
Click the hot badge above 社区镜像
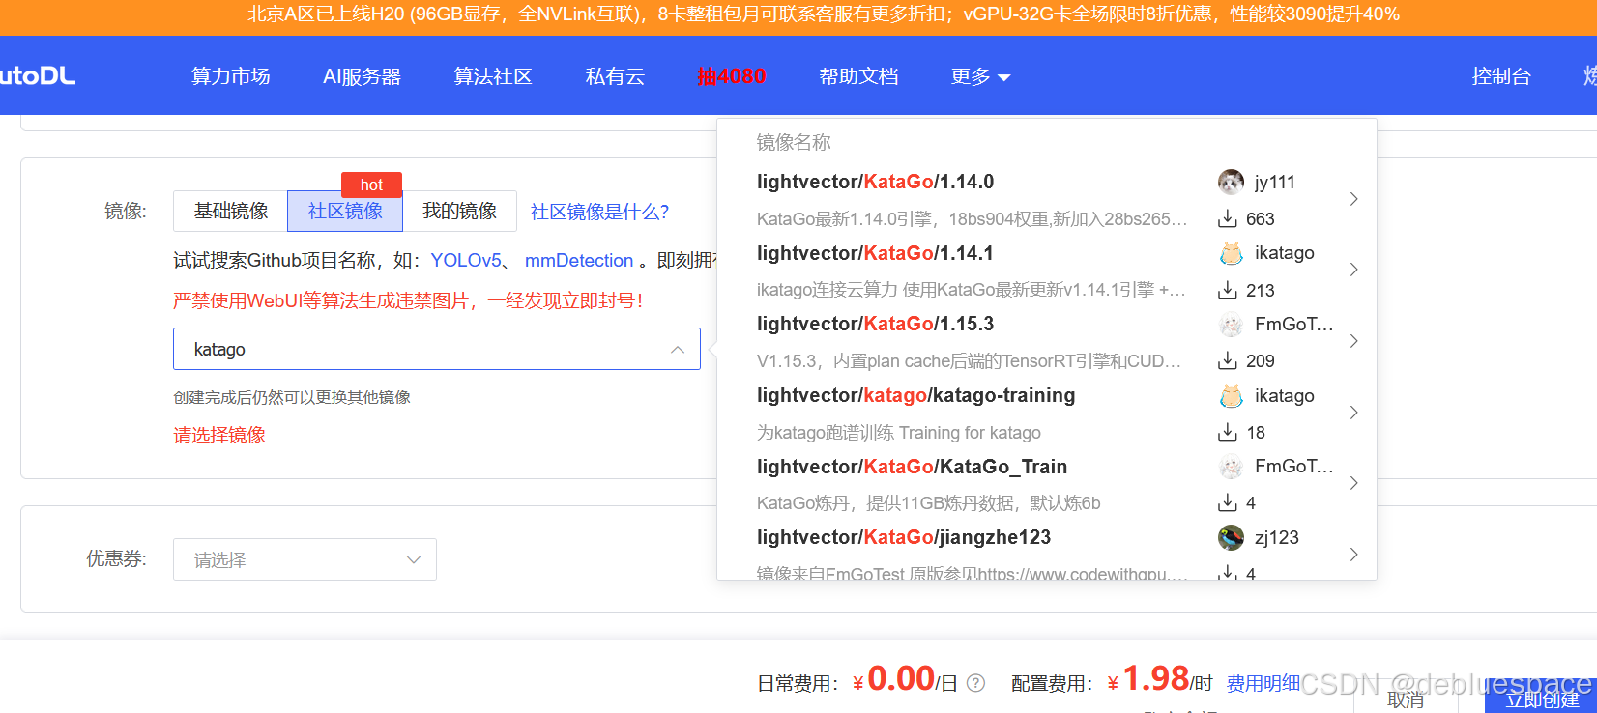pyautogui.click(x=371, y=185)
